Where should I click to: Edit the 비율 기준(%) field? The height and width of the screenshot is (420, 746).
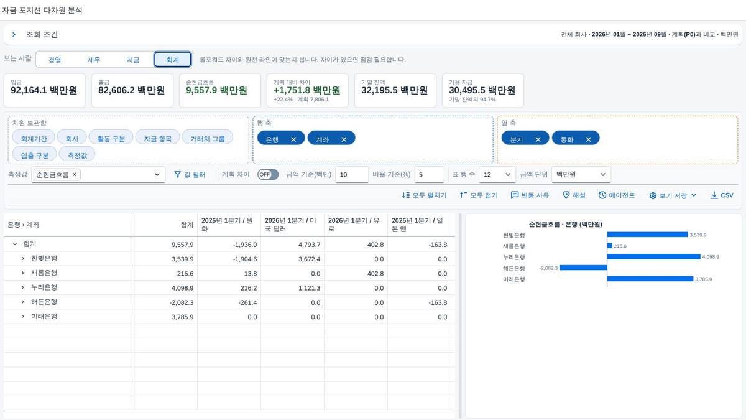pyautogui.click(x=429, y=175)
